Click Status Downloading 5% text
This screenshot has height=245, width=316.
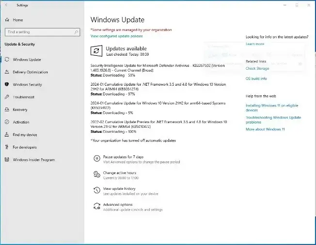(111, 113)
